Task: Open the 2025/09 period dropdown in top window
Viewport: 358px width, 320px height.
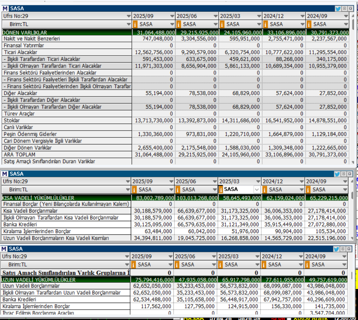Action: point(172,16)
